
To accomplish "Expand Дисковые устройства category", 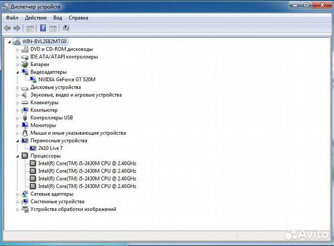I will 18,88.
